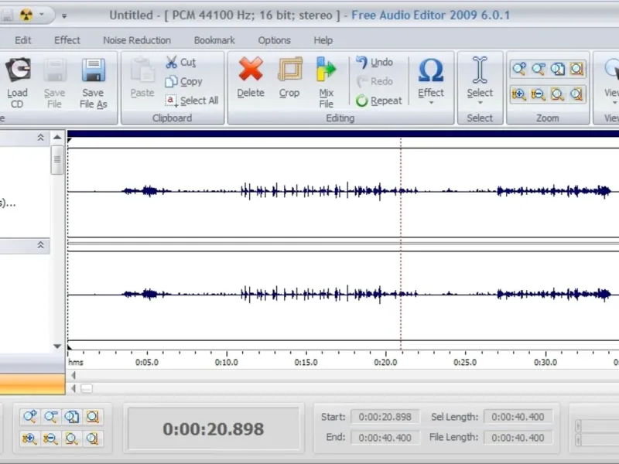Zoom in using bottom panel magnifier plus
This screenshot has height=464, width=619.
(30, 417)
